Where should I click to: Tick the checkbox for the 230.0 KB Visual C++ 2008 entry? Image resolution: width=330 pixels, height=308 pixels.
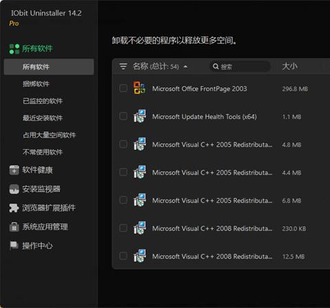pos(123,228)
